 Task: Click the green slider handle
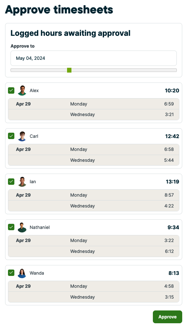pos(69,70)
